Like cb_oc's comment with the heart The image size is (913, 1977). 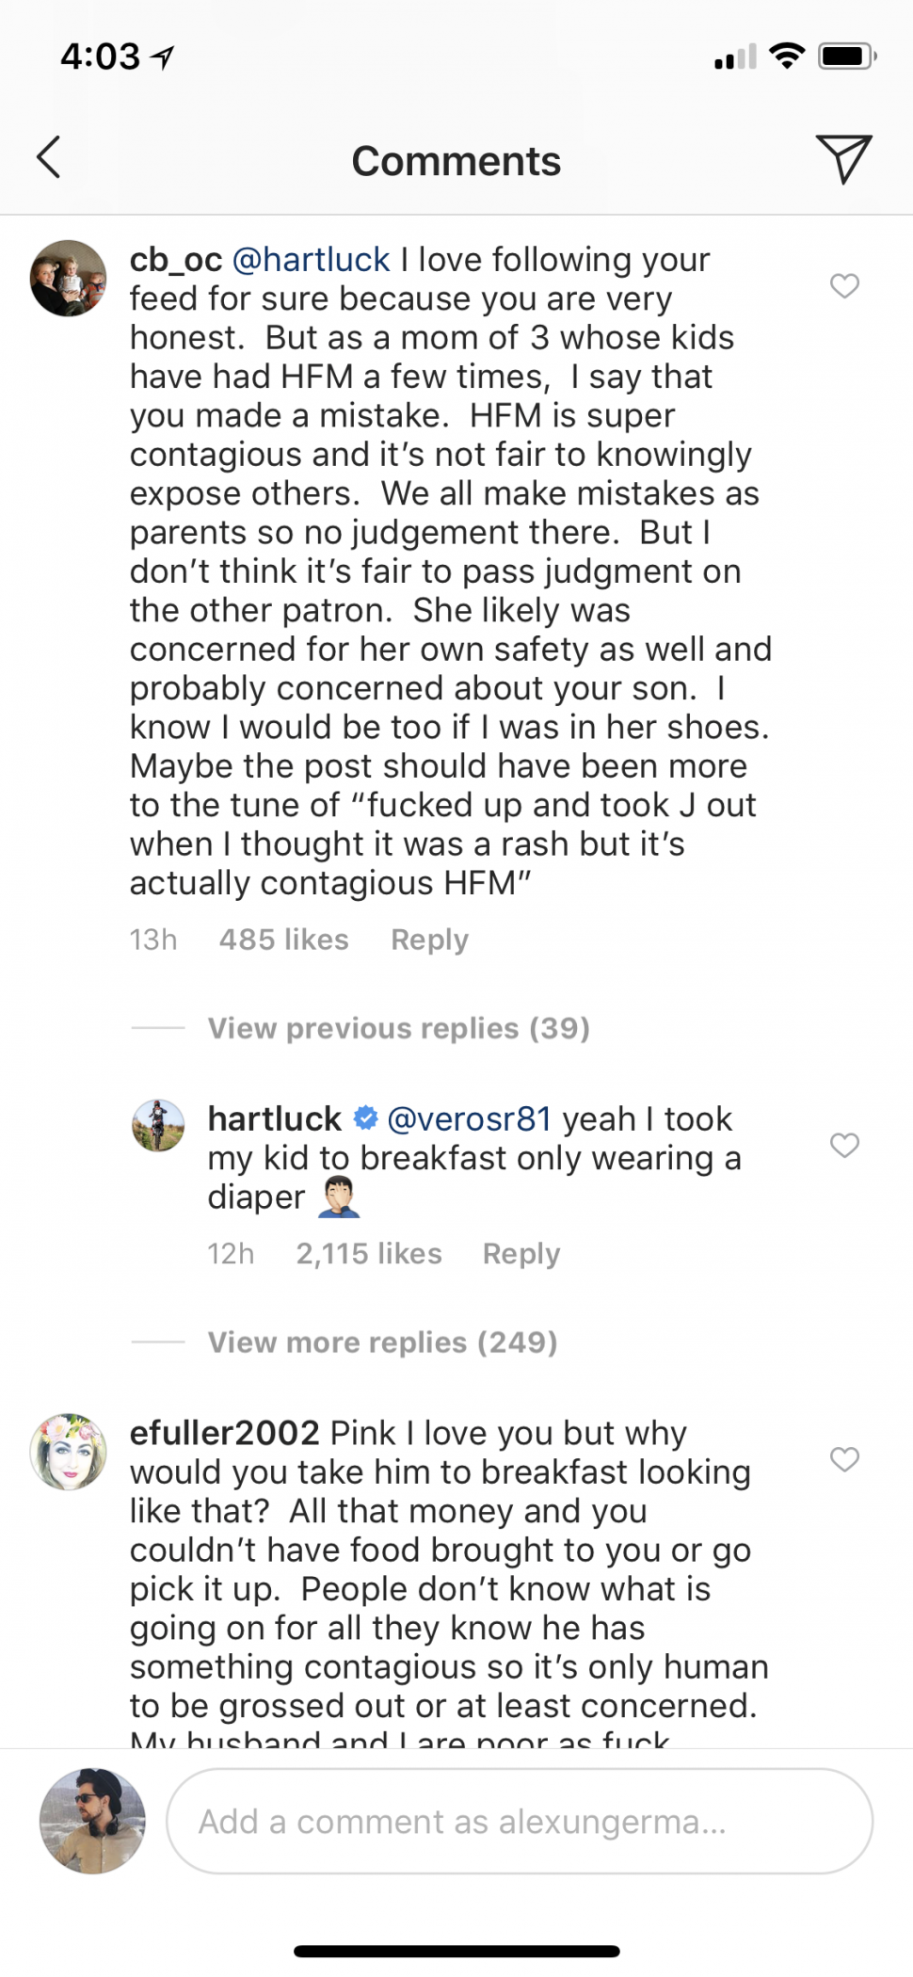844,285
